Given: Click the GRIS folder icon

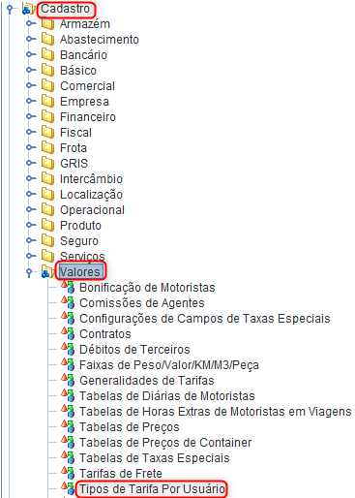Looking at the screenshot, I should tap(47, 163).
